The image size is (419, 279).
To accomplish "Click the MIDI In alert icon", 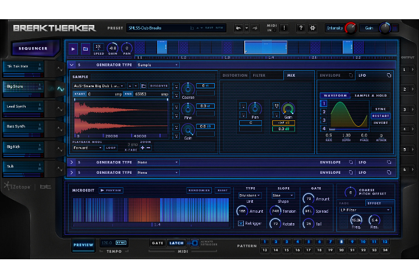I will (283, 28).
